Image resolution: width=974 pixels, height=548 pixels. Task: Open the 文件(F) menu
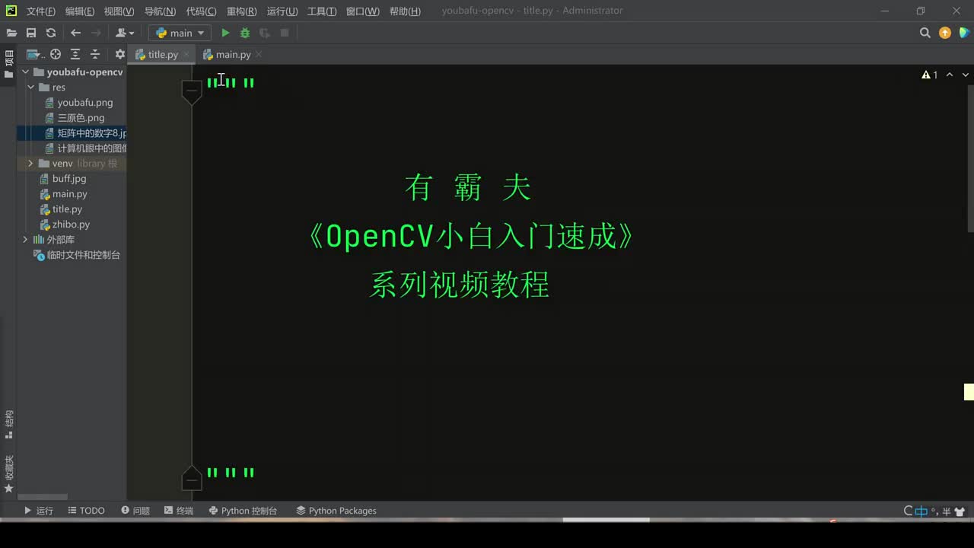(41, 11)
